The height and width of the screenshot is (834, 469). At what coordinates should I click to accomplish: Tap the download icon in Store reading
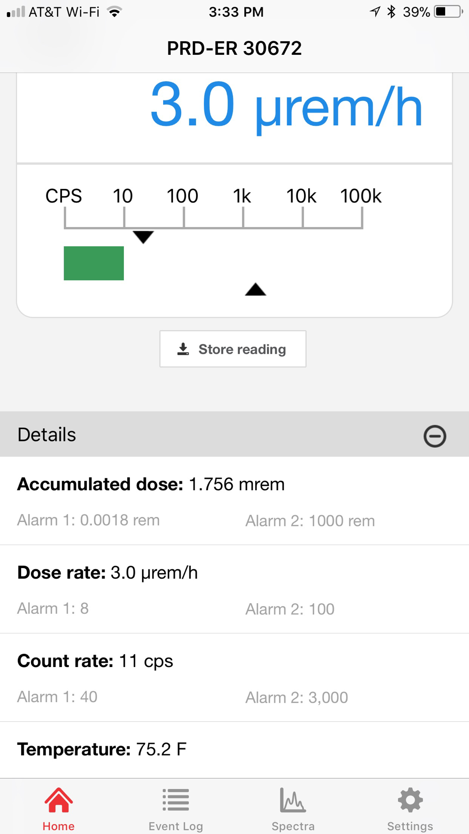tap(183, 349)
